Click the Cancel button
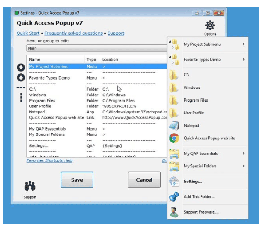The height and width of the screenshot is (229, 262). click(x=144, y=180)
